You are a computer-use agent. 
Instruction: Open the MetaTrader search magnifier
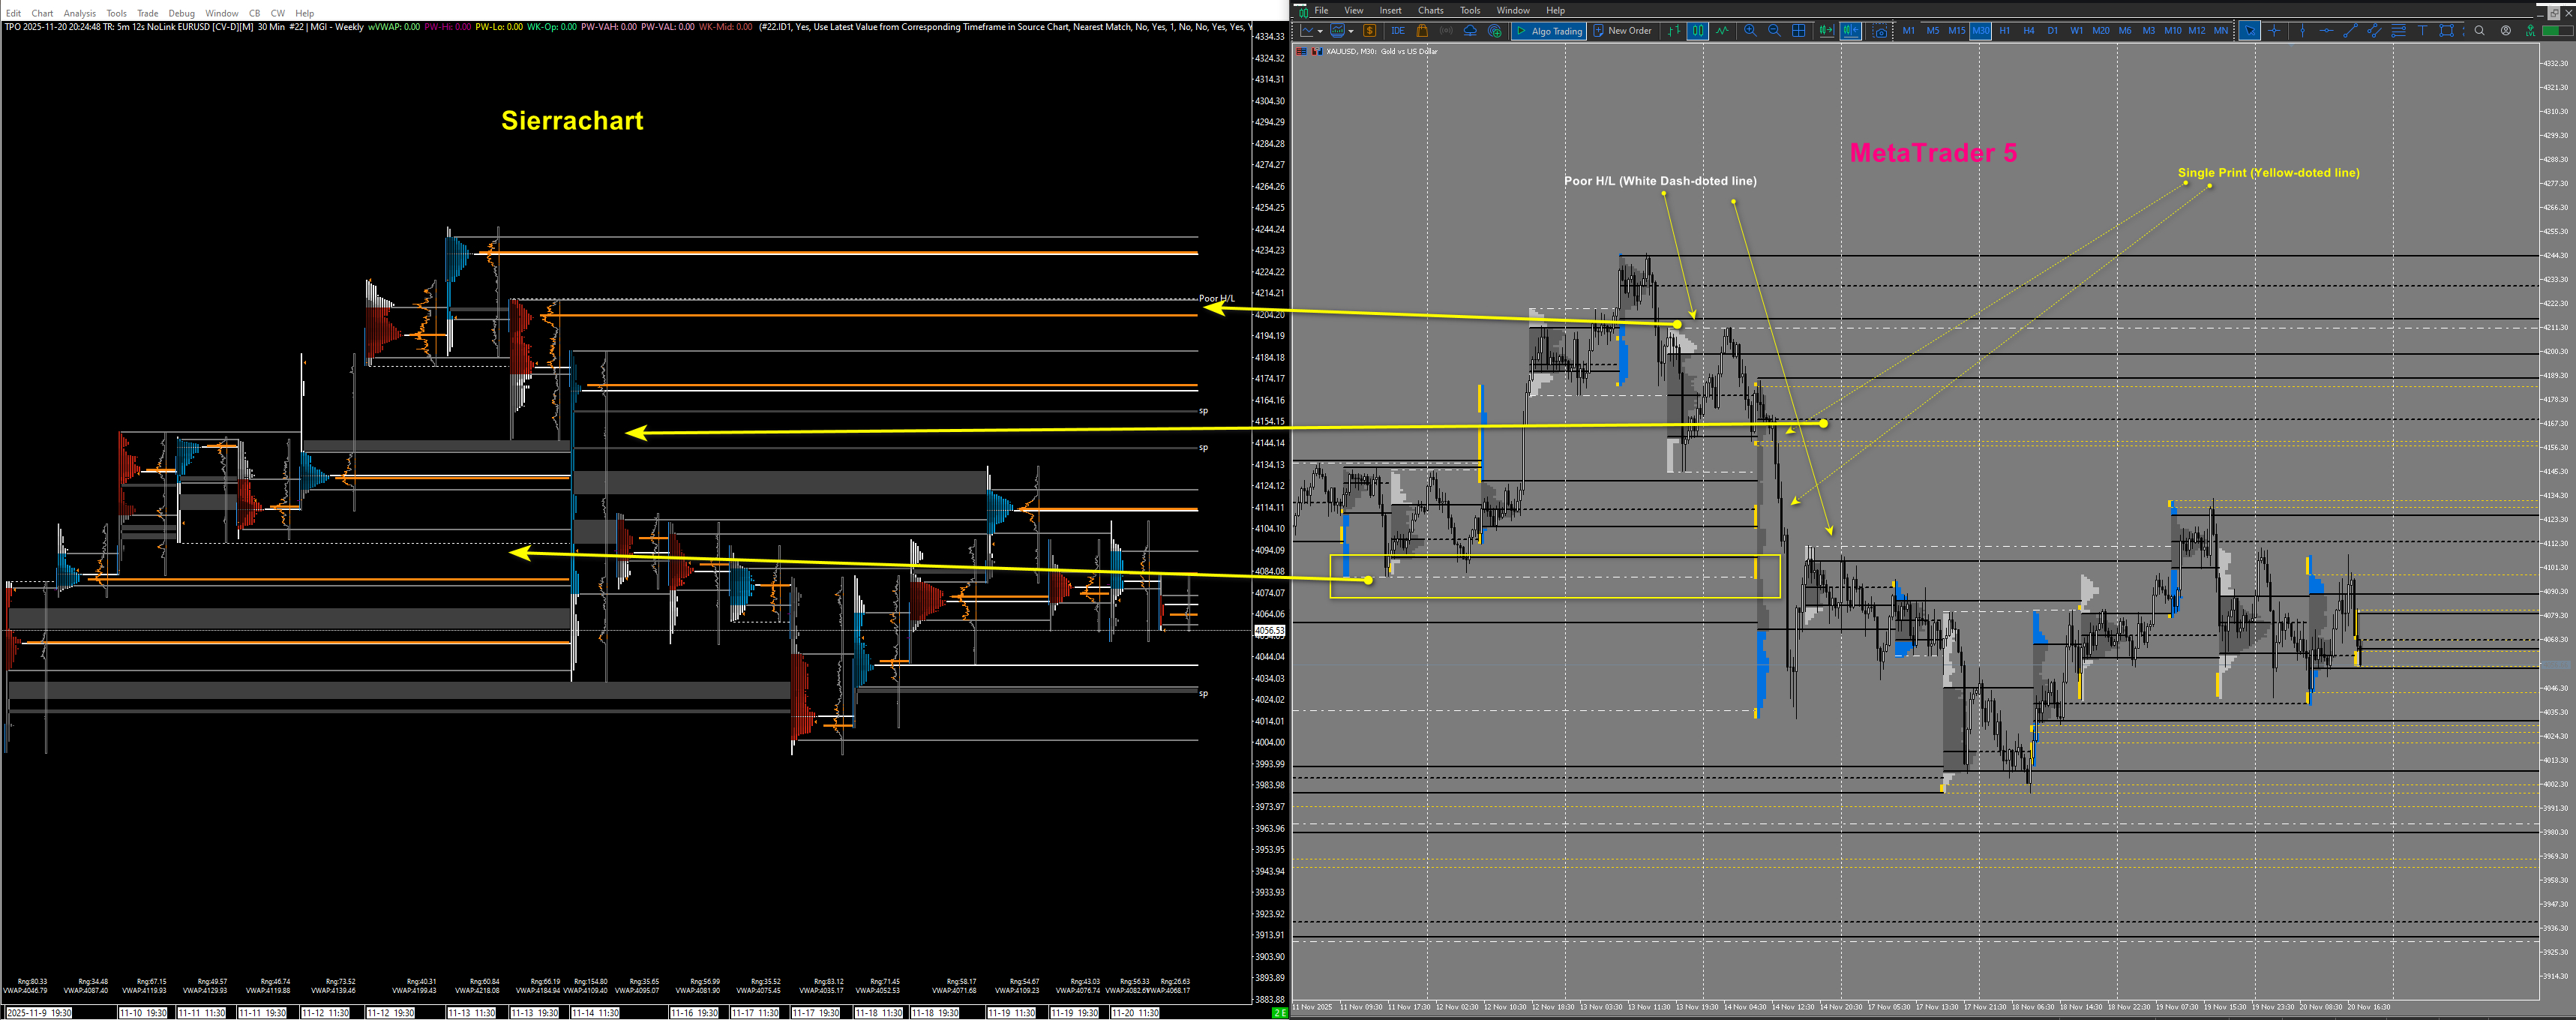click(2479, 31)
